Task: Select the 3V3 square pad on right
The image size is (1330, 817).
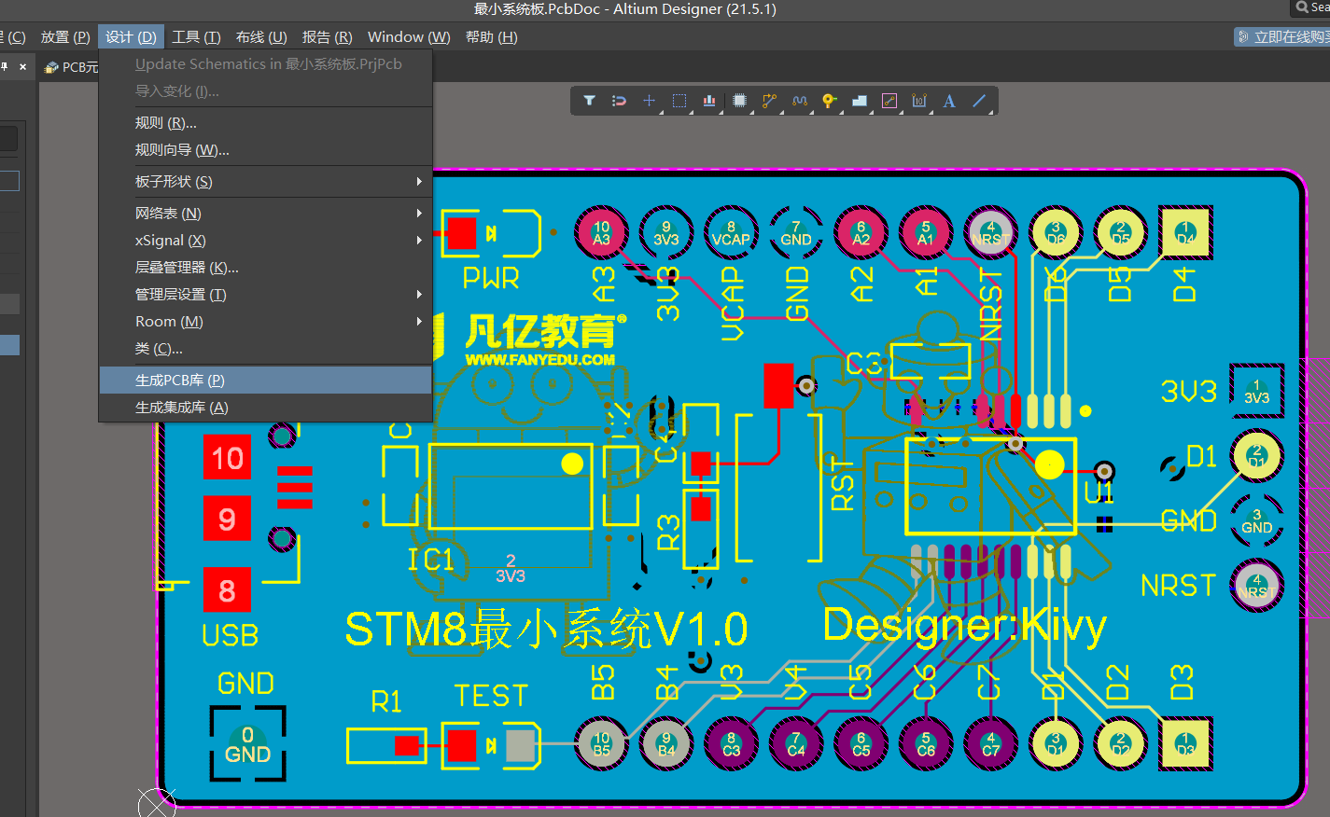Action: [1256, 391]
